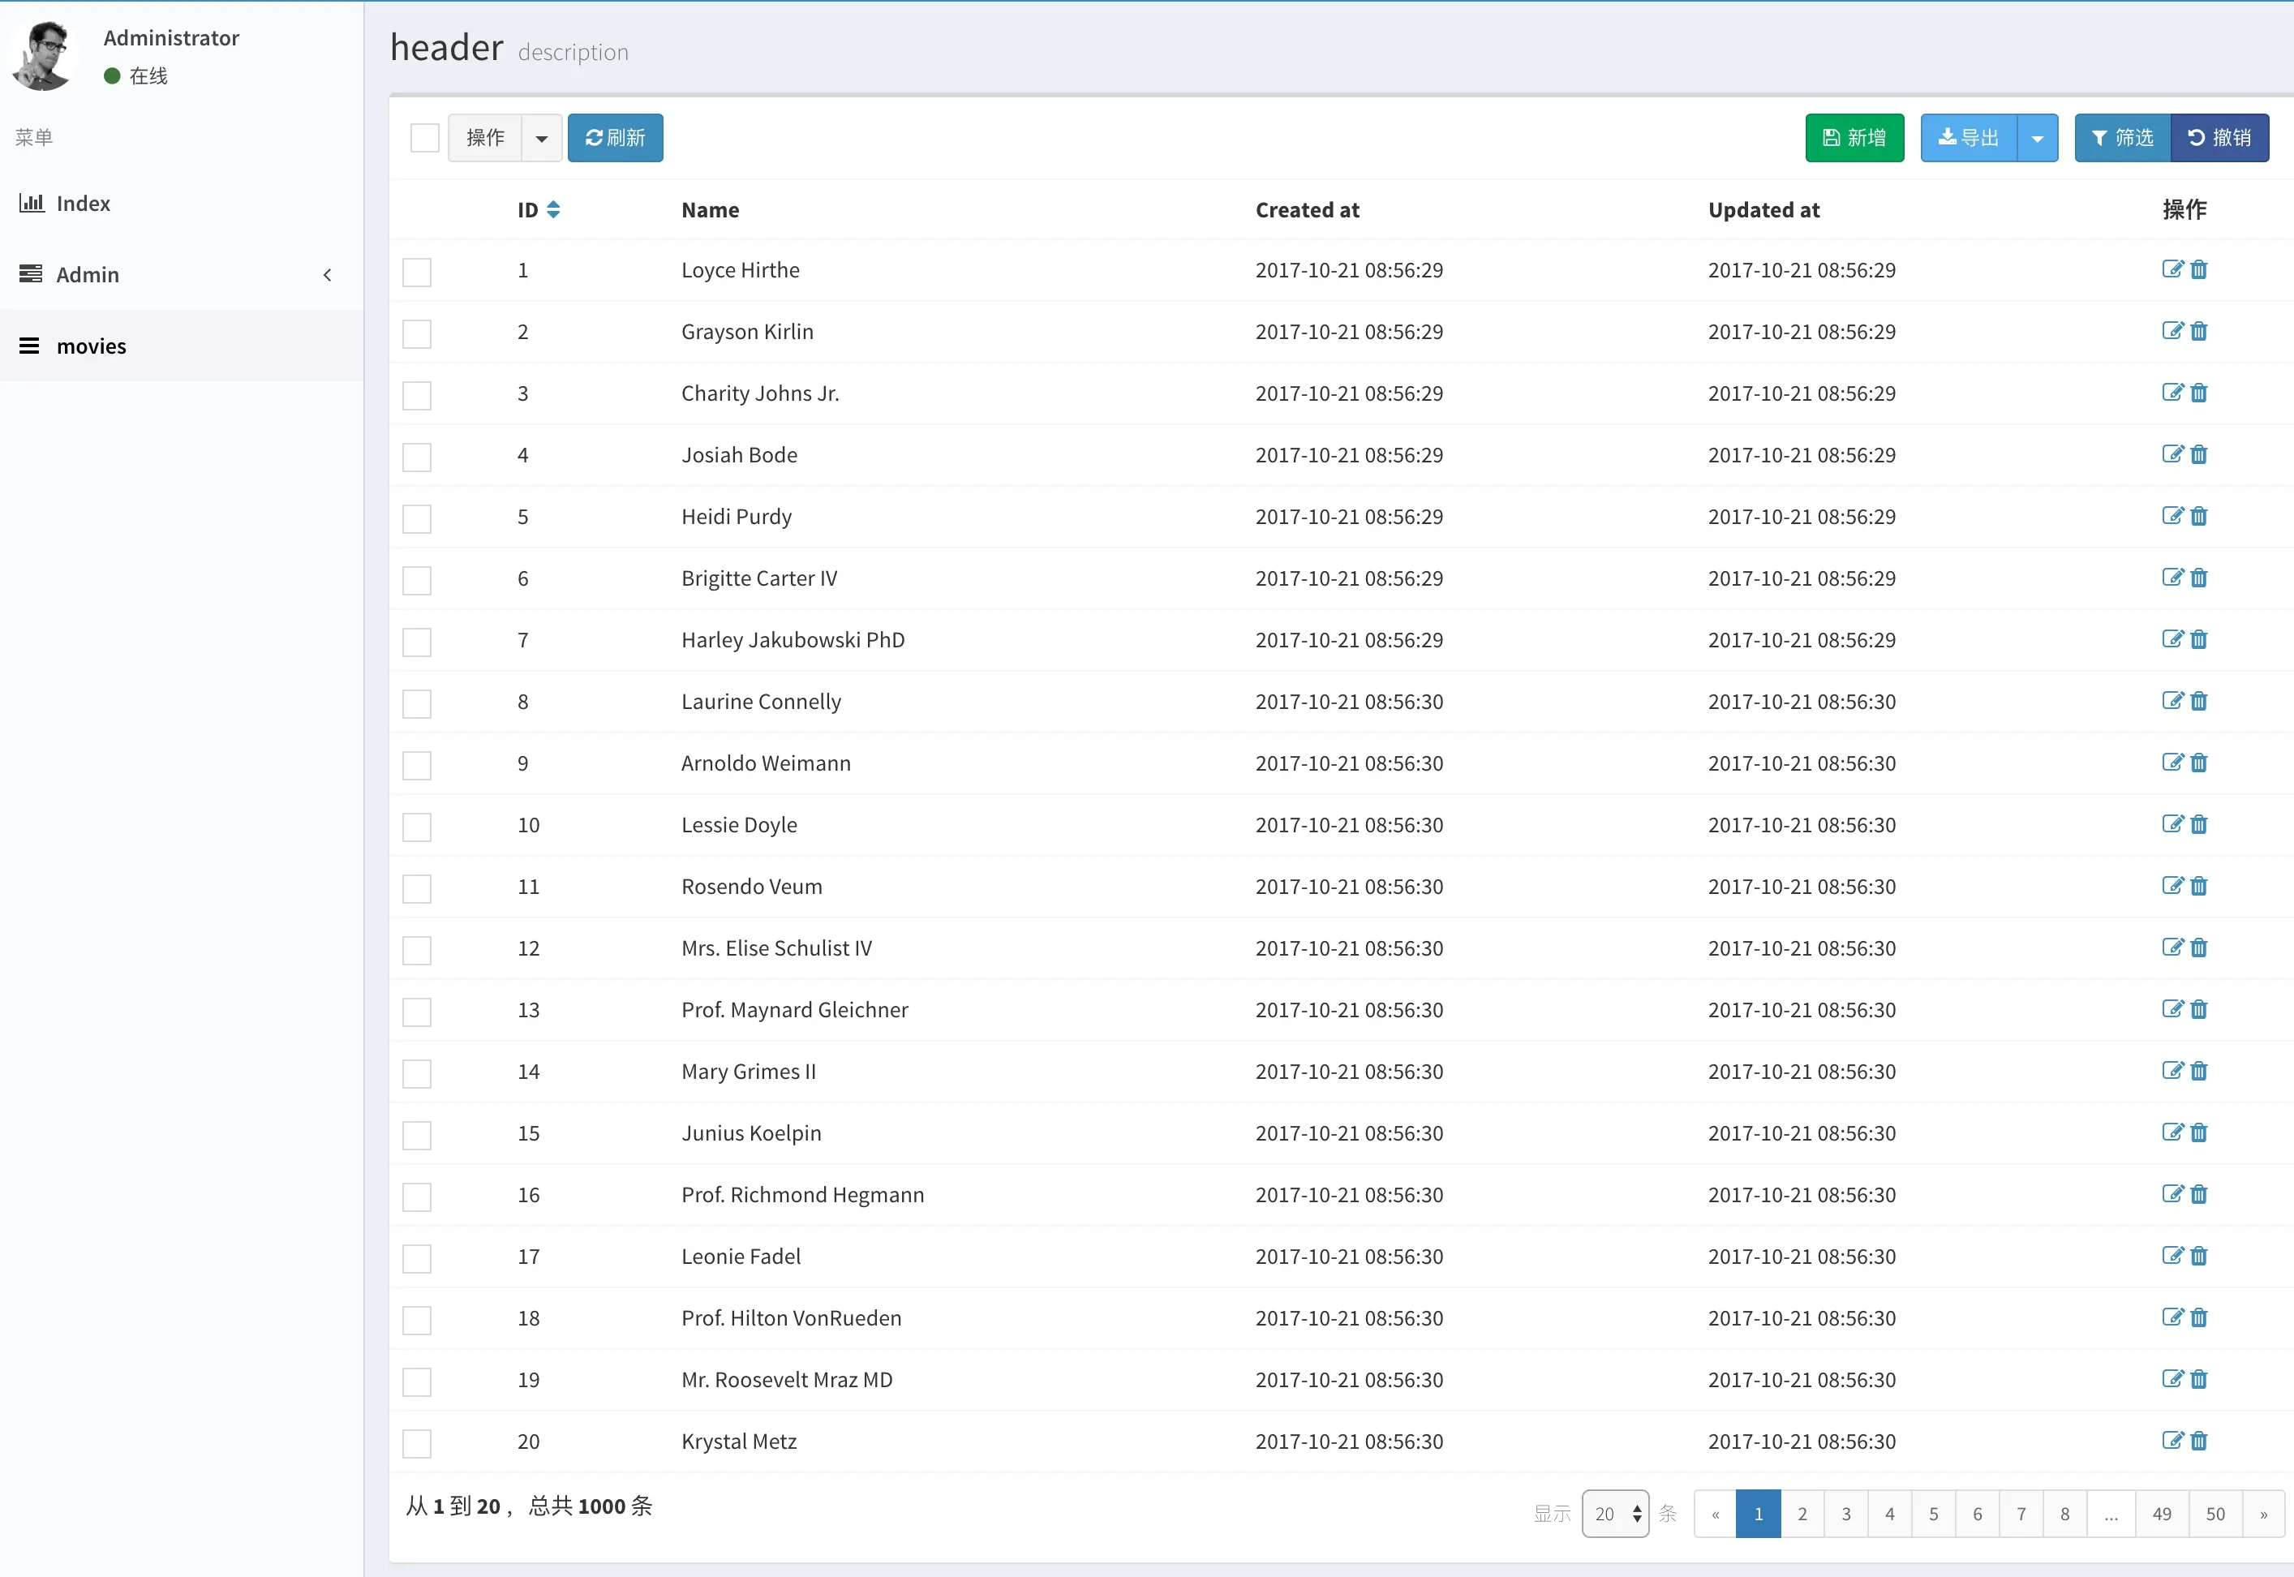2294x1577 pixels.
Task: Sort table by ID column arrows
Action: 553,209
